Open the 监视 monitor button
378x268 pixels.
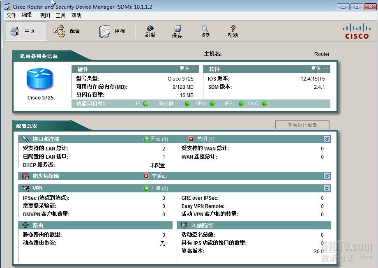(112, 31)
